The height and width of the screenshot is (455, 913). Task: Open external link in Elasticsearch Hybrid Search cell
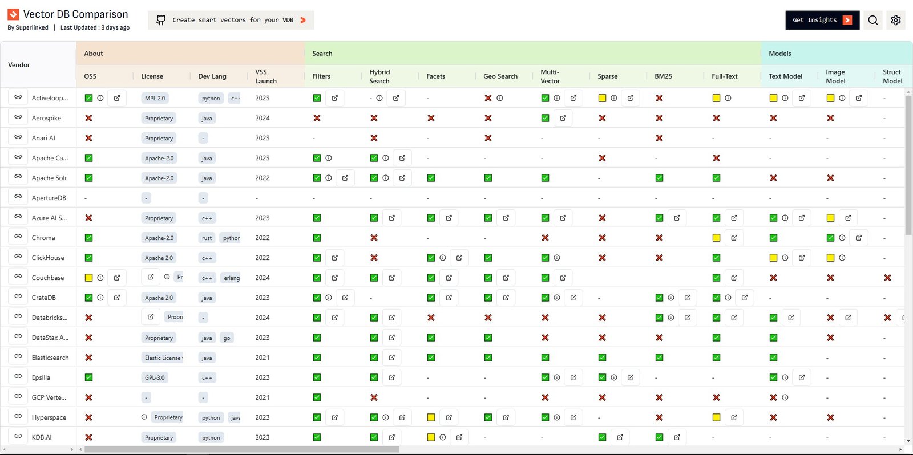point(392,357)
